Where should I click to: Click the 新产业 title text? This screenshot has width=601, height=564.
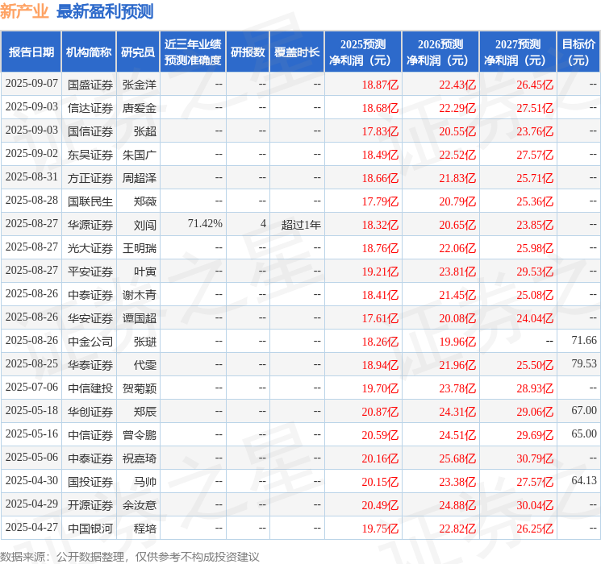coord(24,11)
